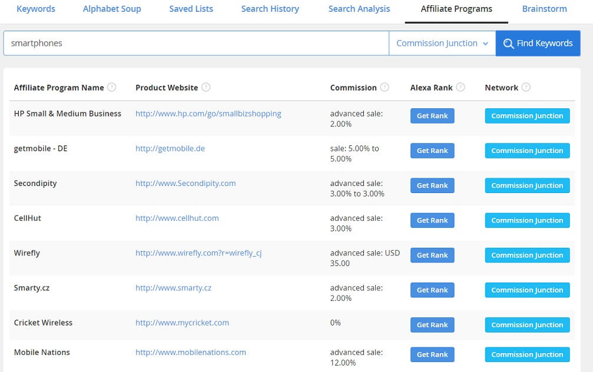
Task: Visit the www.smarty.cz link
Action: pyautogui.click(x=173, y=288)
